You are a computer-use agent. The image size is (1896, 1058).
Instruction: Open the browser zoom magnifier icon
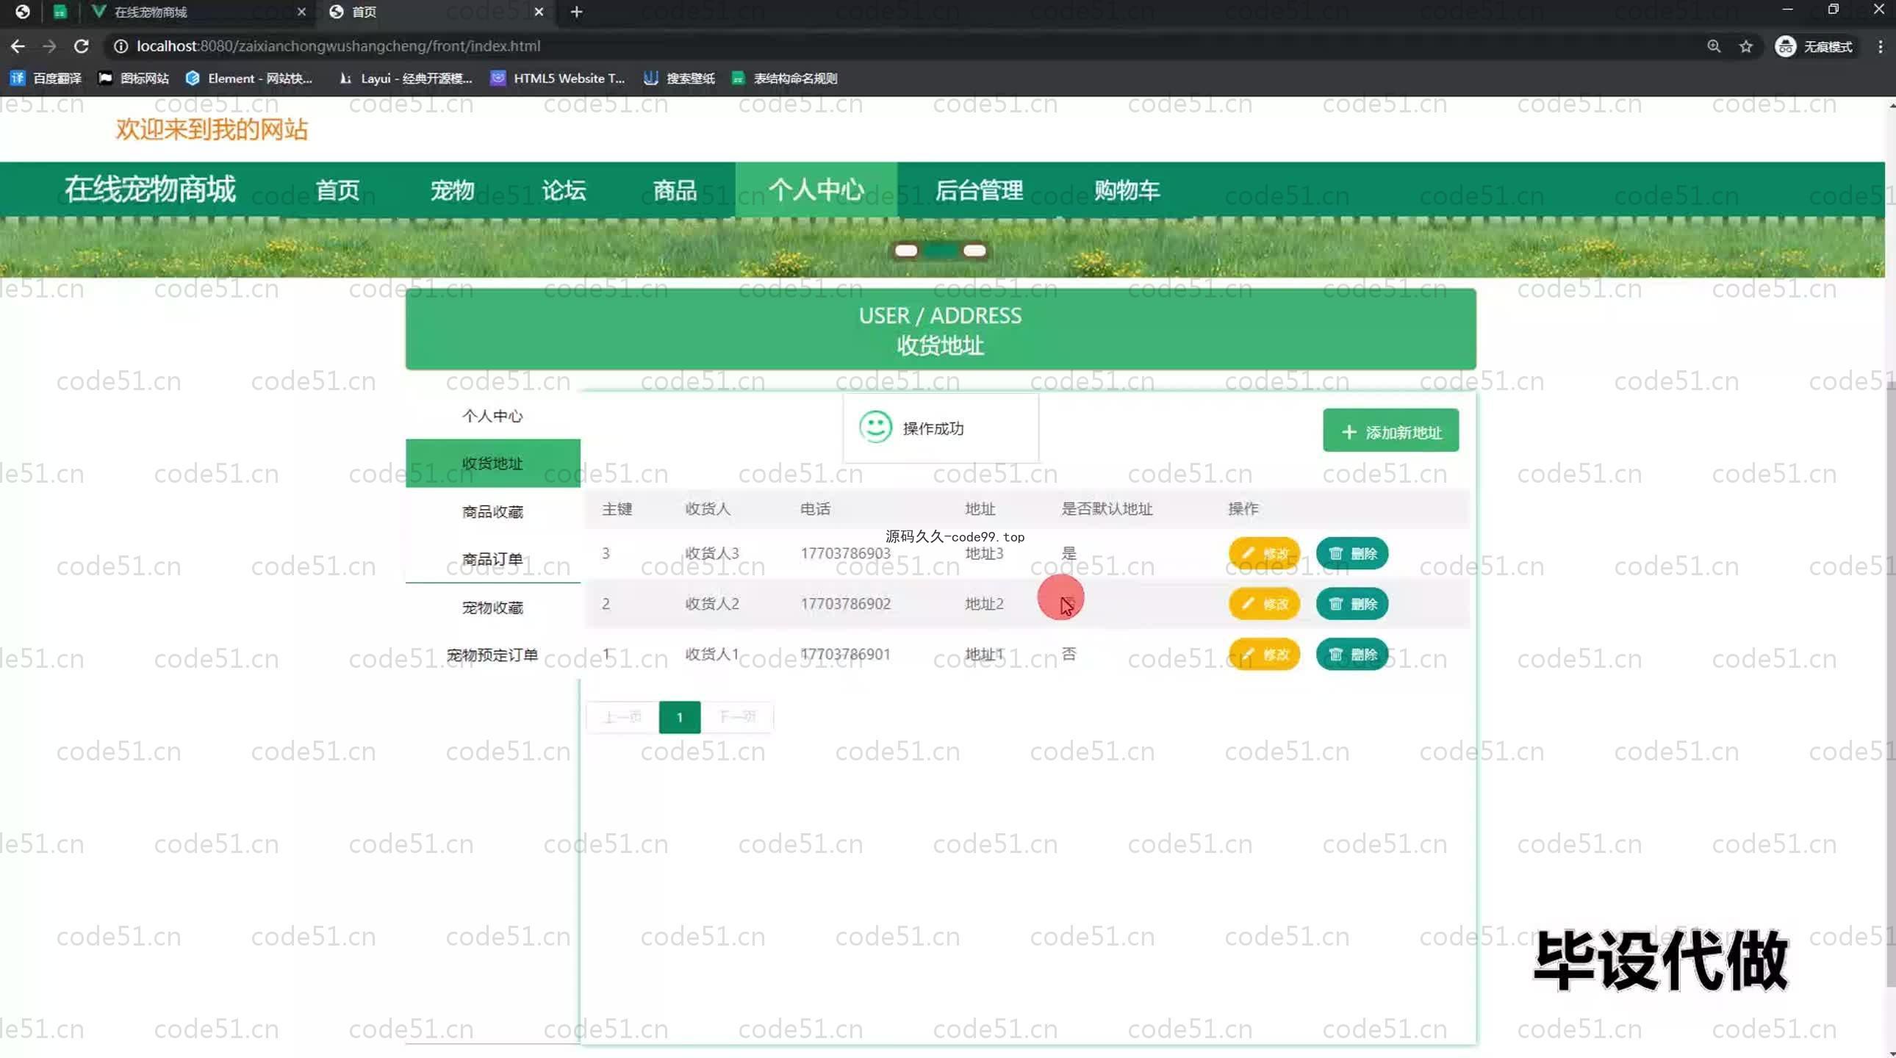(1714, 46)
